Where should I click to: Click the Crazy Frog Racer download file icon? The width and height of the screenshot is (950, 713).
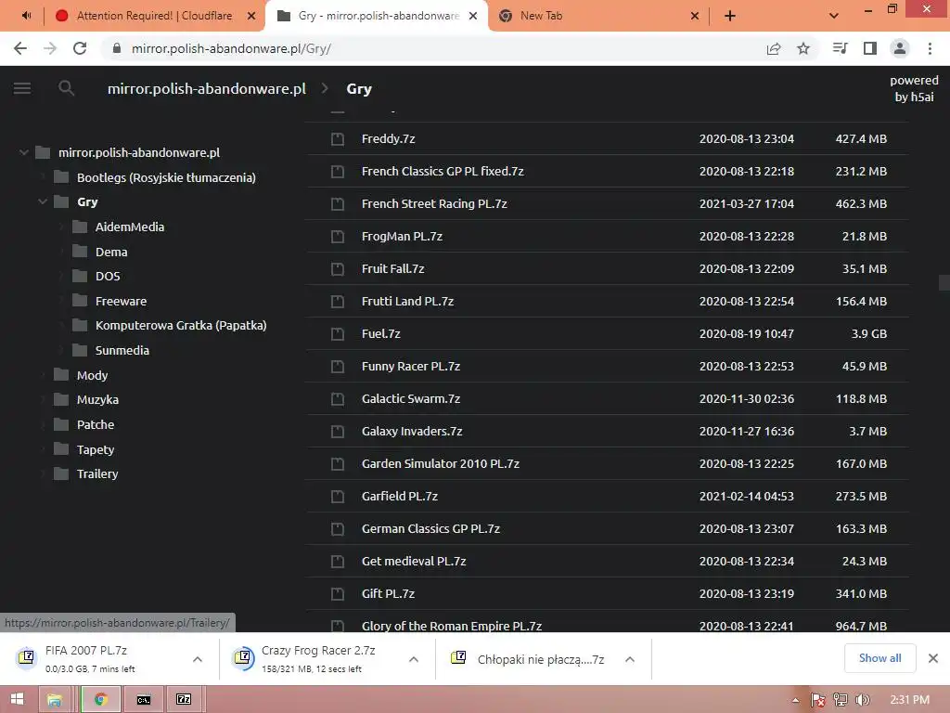point(242,658)
